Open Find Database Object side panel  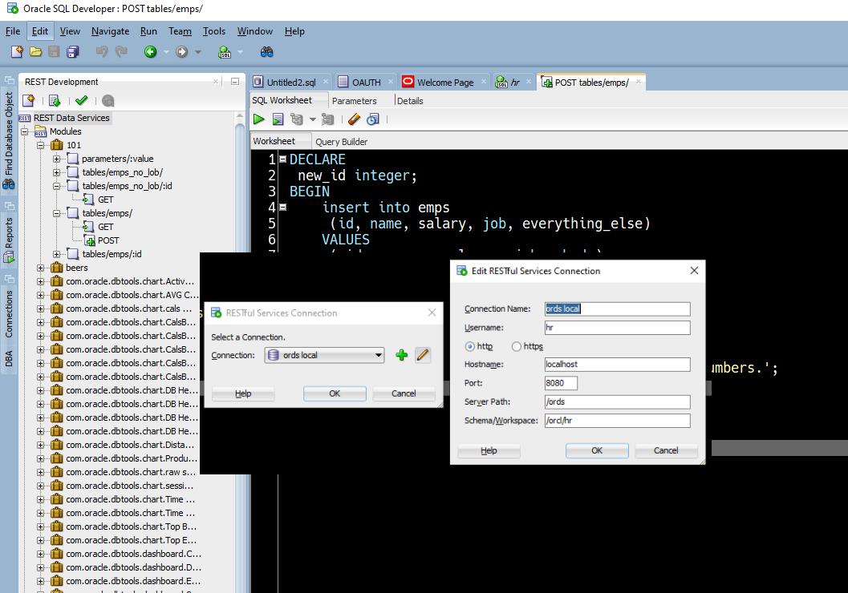(x=9, y=140)
